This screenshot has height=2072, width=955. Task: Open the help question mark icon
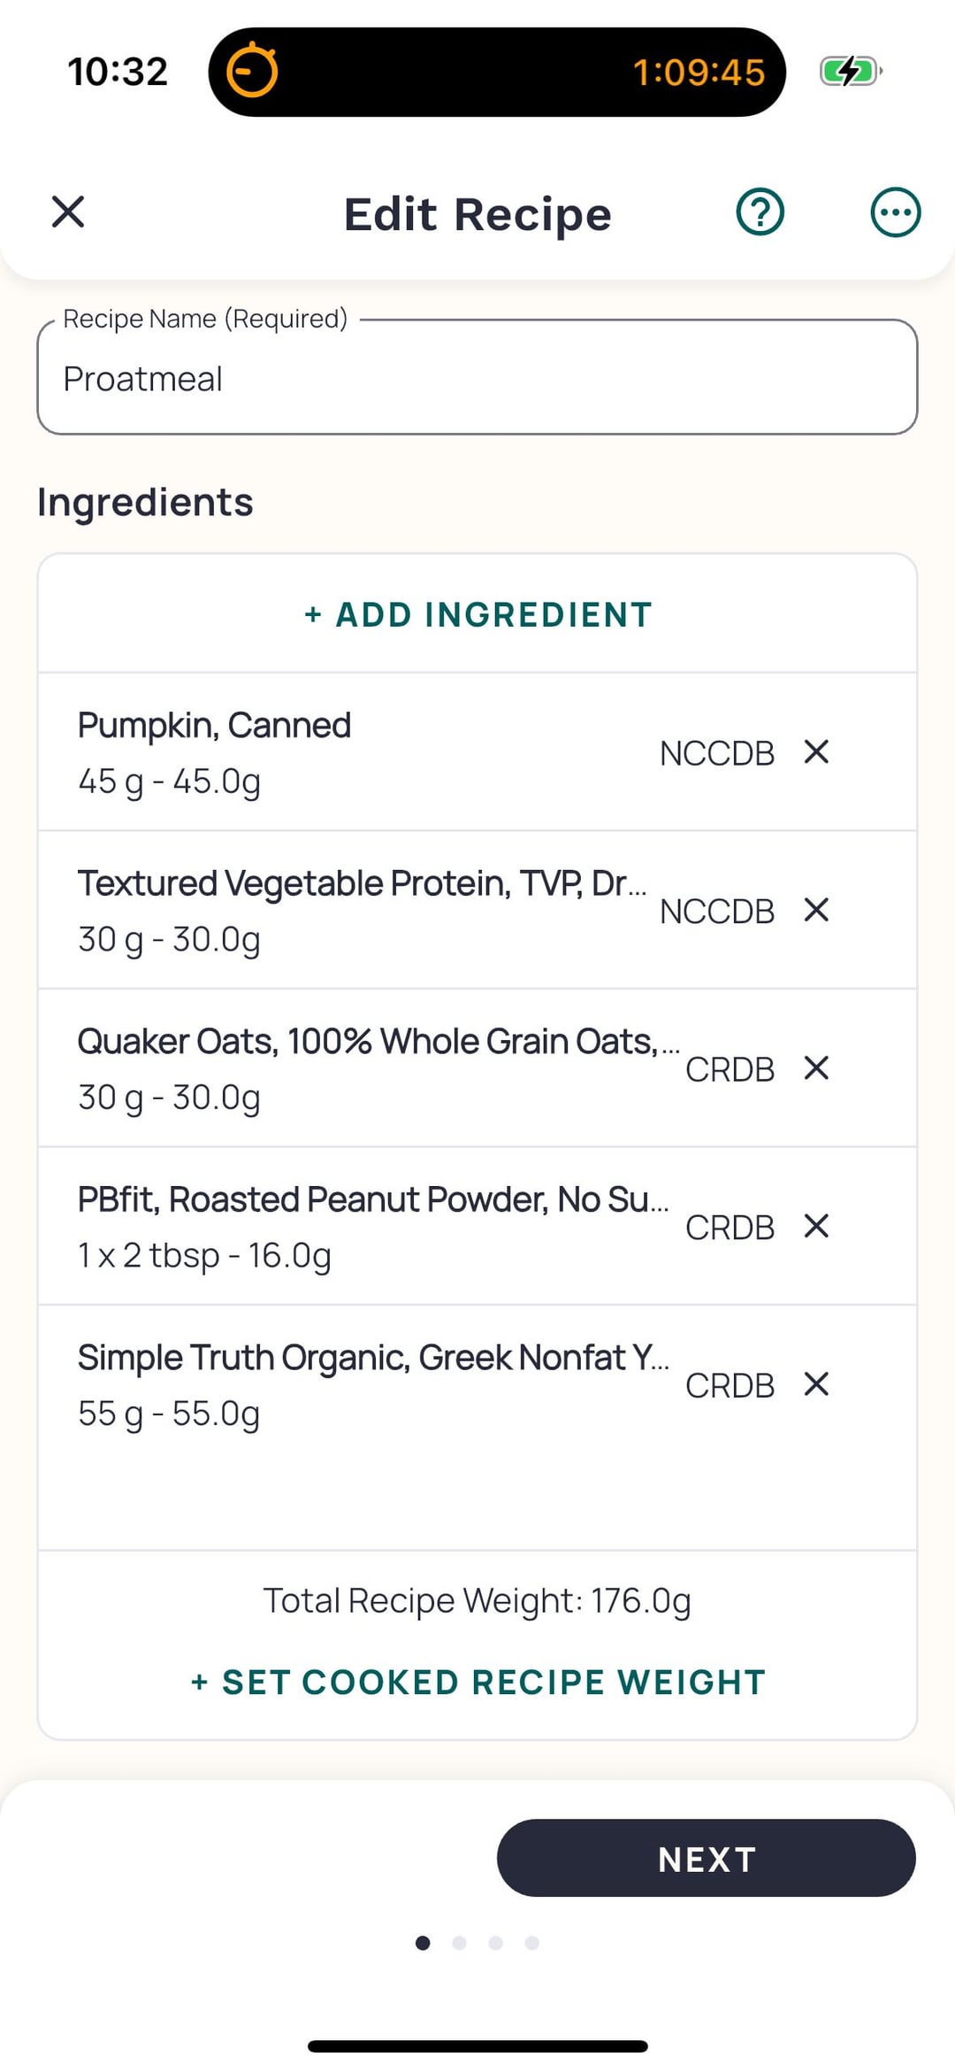click(x=760, y=212)
